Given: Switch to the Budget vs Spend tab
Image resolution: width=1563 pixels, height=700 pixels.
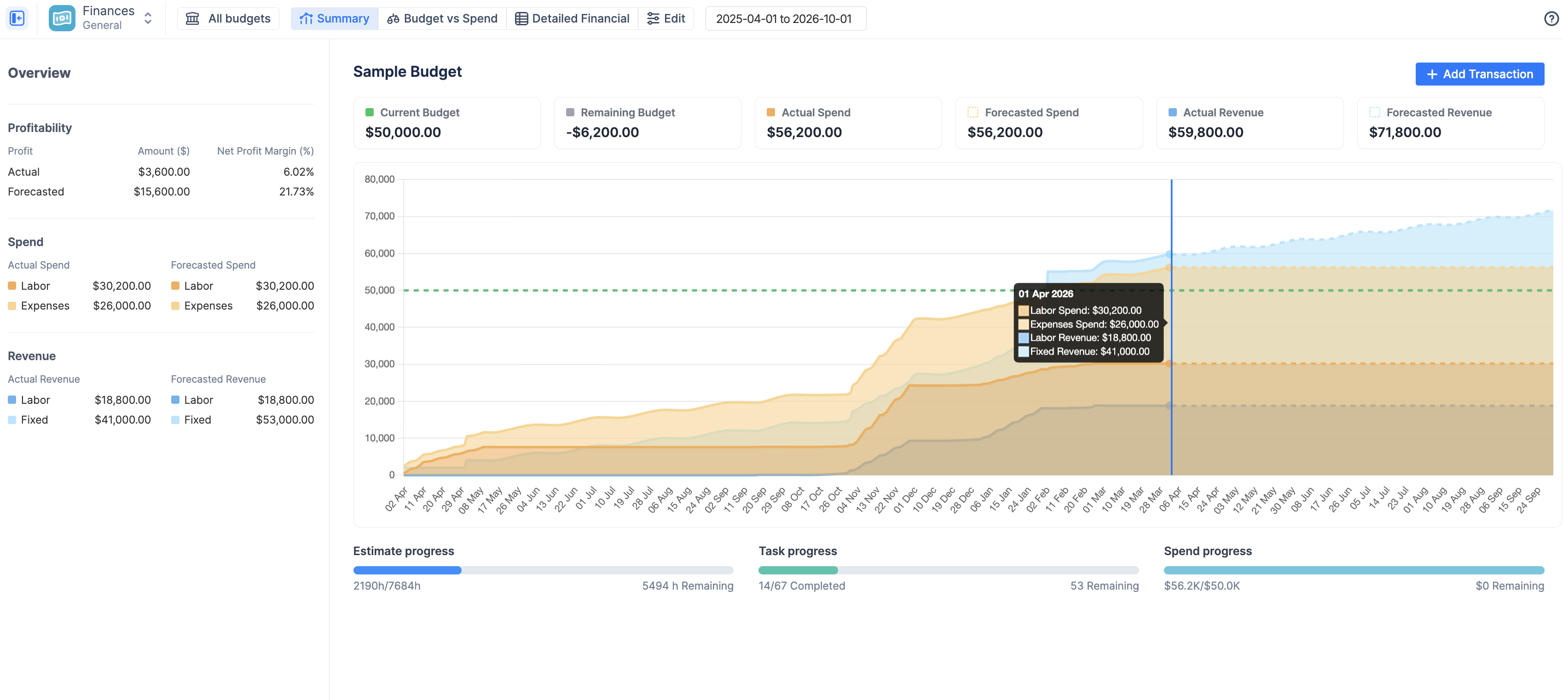Looking at the screenshot, I should coord(442,19).
